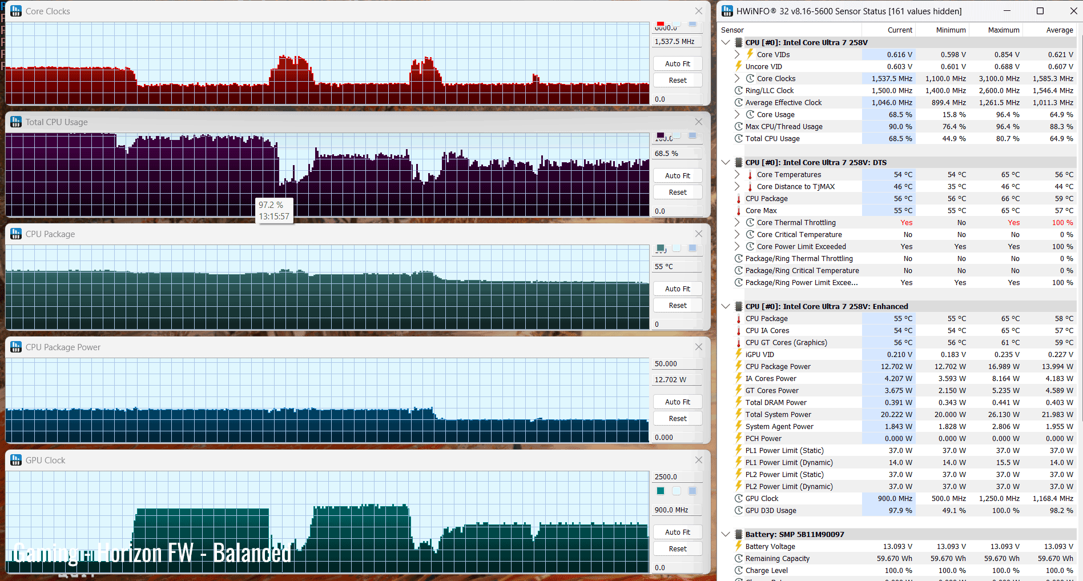Collapse the 258V: Enhanced sensor group
1083x581 pixels.
tap(726, 306)
